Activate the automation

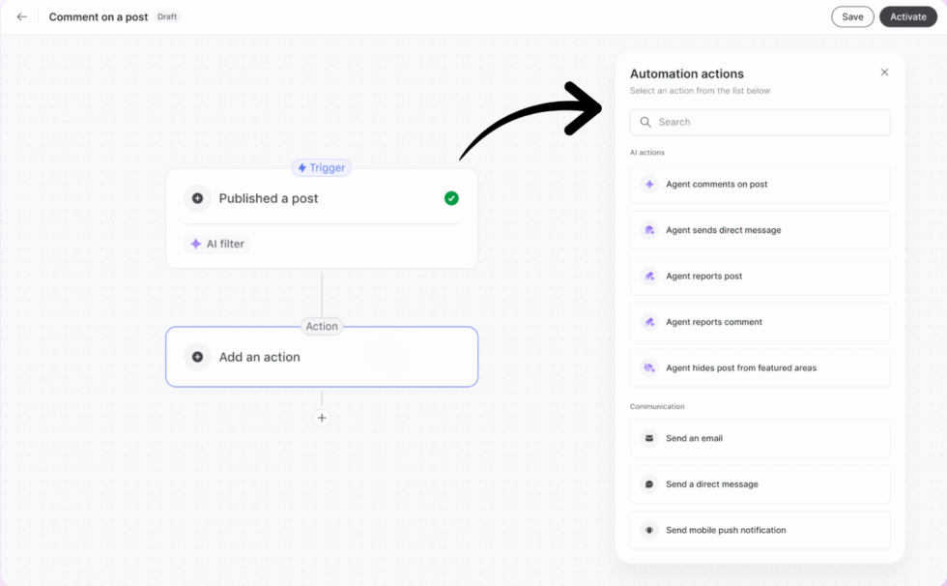(x=907, y=16)
